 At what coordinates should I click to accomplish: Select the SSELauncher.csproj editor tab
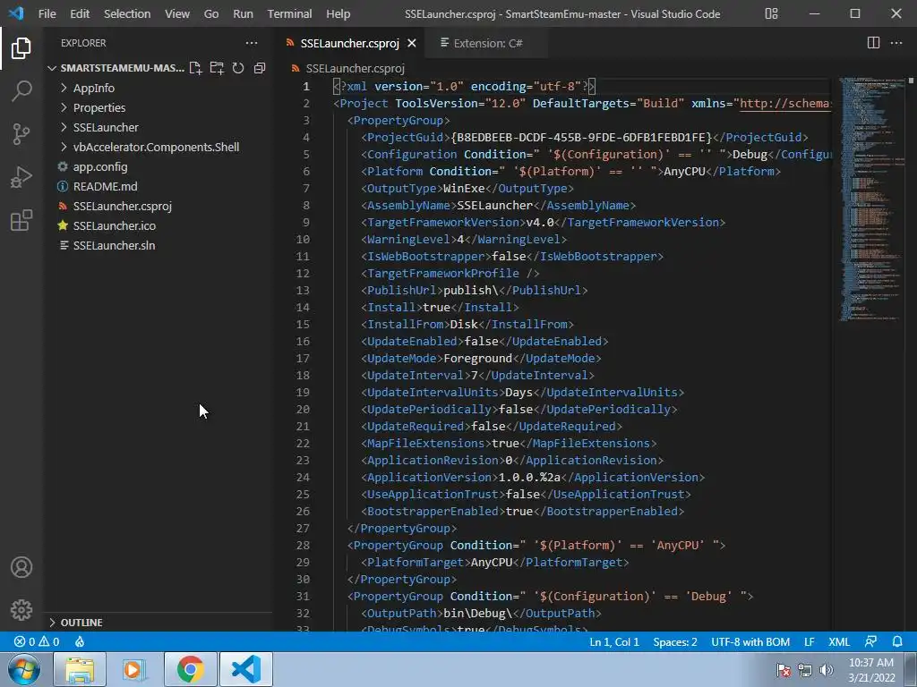click(350, 43)
